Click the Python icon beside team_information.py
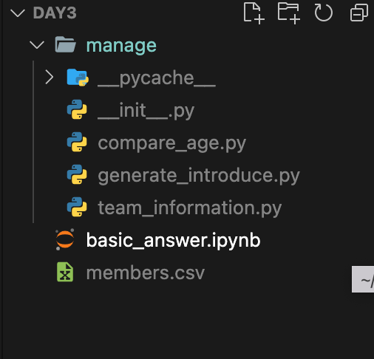374x359 pixels. (77, 207)
